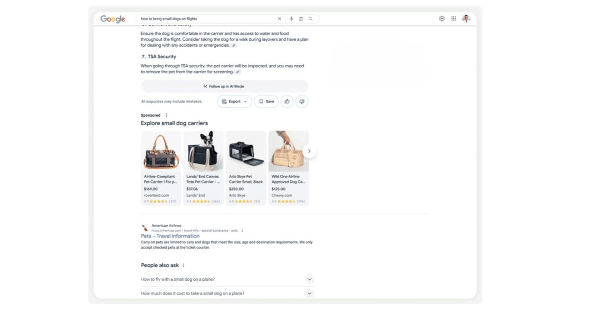Open the settings gear icon
Image resolution: width=590 pixels, height=321 pixels.
click(442, 19)
